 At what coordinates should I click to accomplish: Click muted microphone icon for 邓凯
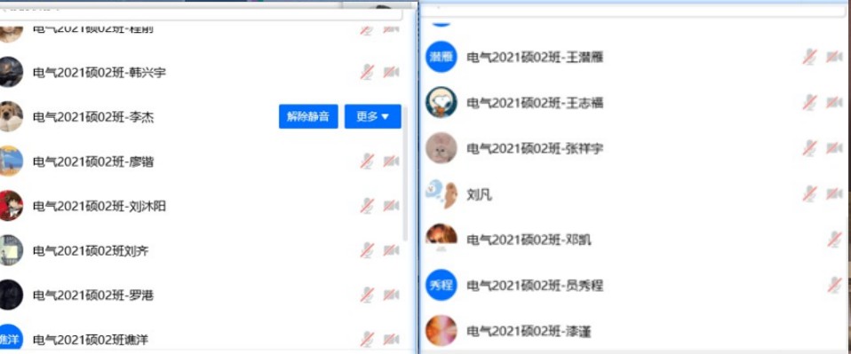point(835,239)
